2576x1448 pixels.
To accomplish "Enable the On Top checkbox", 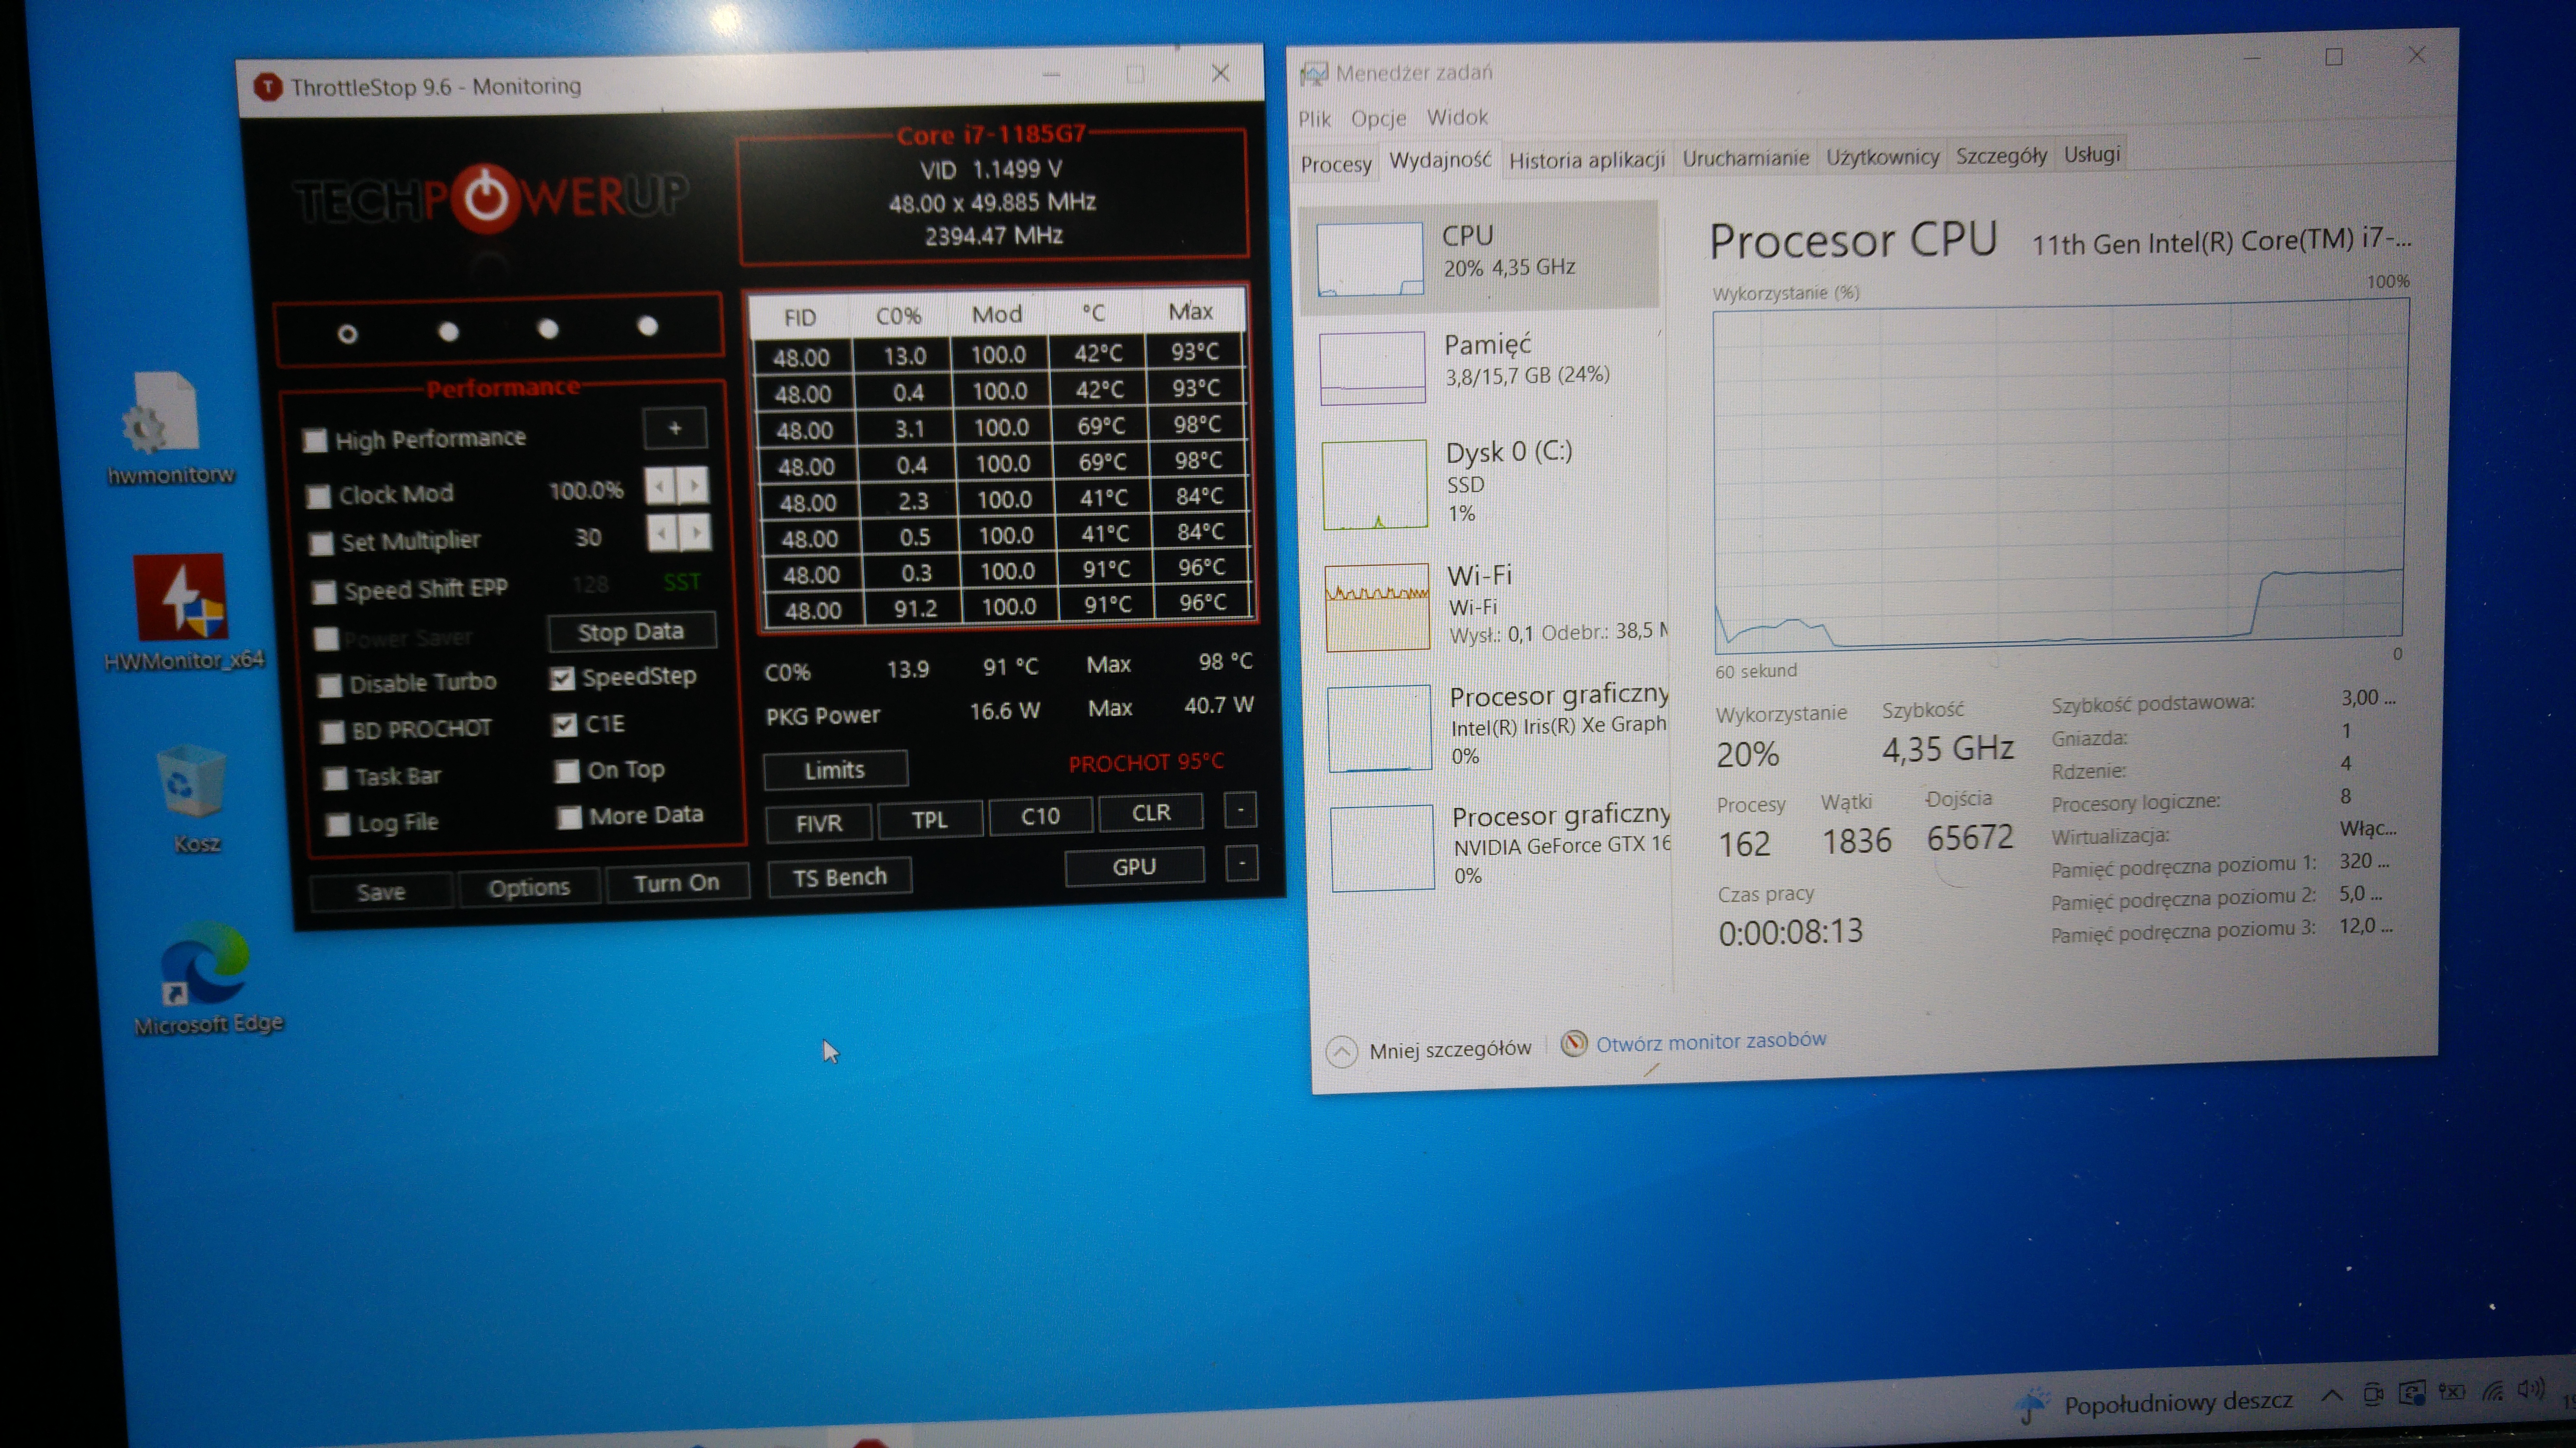I will pos(567,771).
